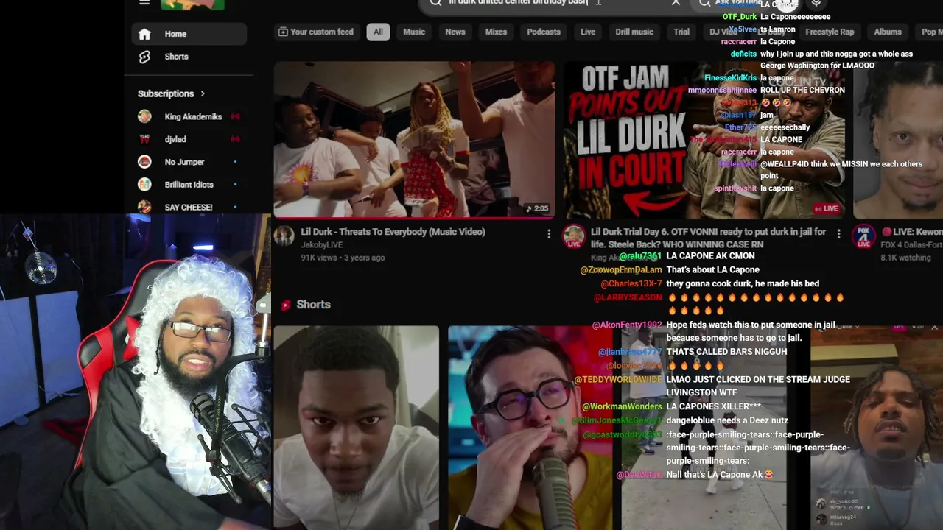Screen dimensions: 943x530
Task: Open the JakobyLIVE channel name link
Action: coord(322,245)
